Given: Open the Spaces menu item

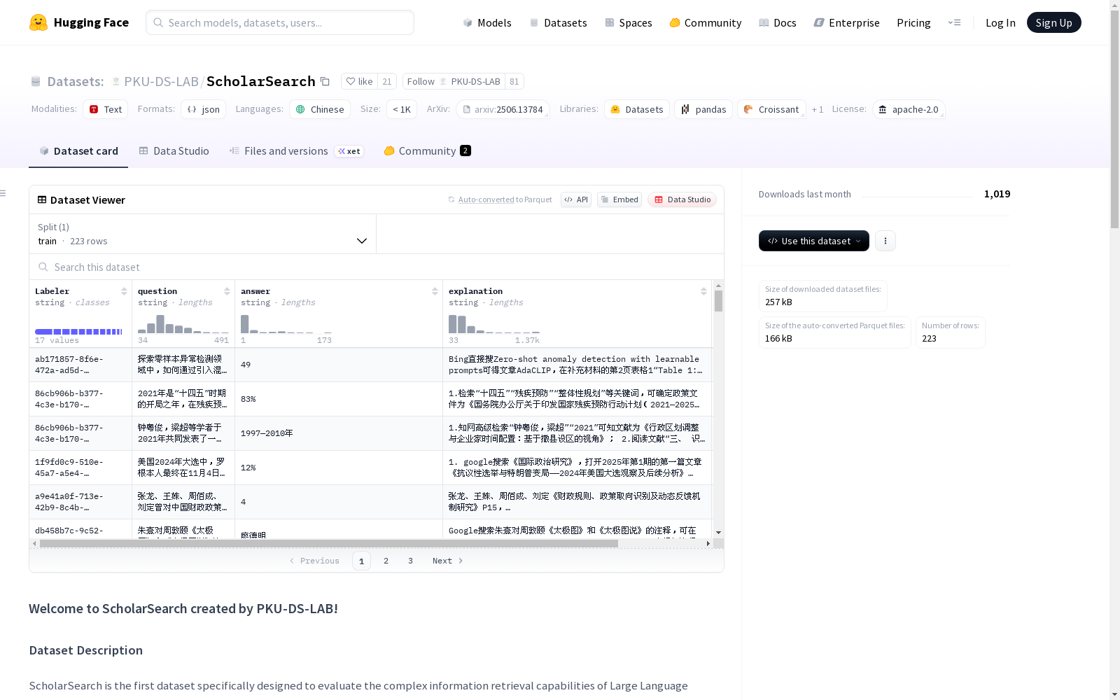Looking at the screenshot, I should 629,22.
